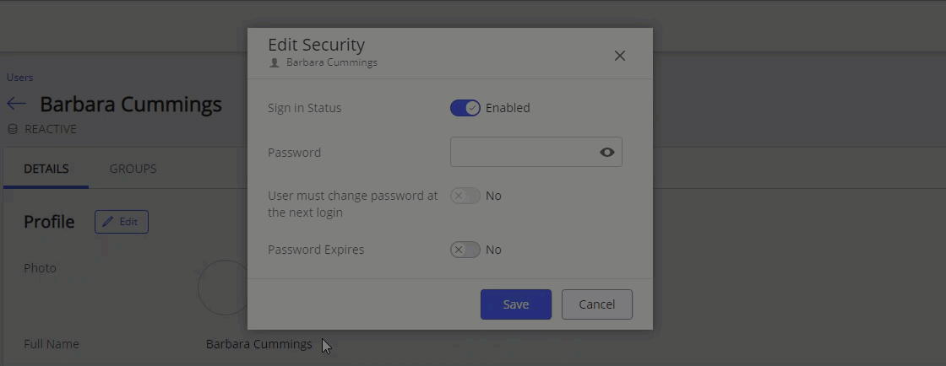Focus the Password input field
This screenshot has width=946, height=366.
(x=524, y=152)
